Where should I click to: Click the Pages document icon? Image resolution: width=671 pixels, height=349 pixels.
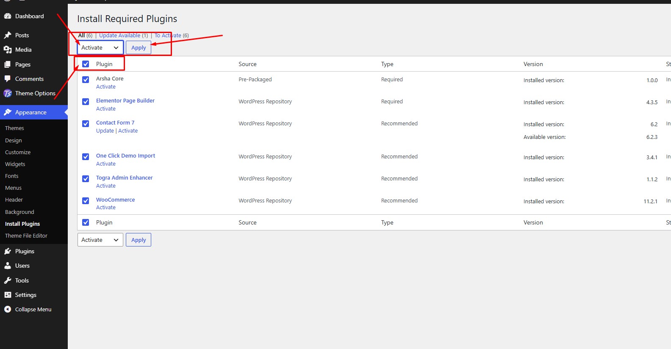8,64
